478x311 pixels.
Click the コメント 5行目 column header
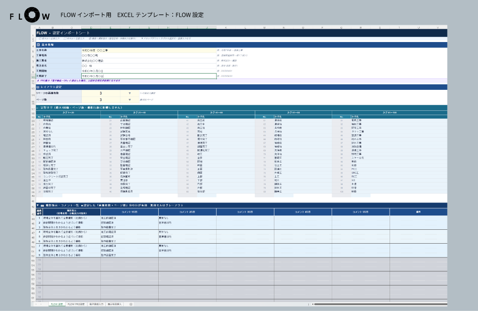point(360,212)
